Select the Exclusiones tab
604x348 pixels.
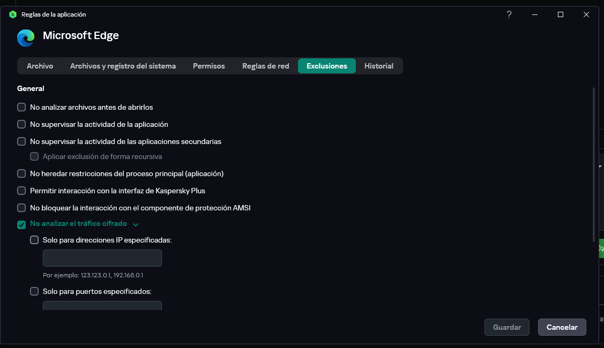[327, 66]
